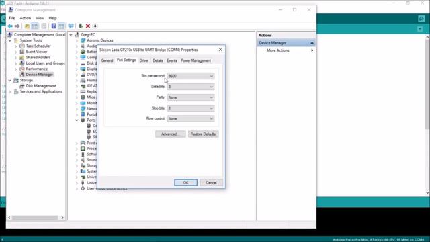This screenshot has width=430, height=242.
Task: Click the search icon in Arduino window
Action: [421, 19]
